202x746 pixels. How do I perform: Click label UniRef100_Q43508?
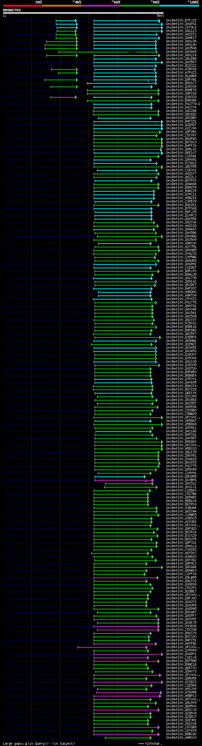(x=181, y=48)
